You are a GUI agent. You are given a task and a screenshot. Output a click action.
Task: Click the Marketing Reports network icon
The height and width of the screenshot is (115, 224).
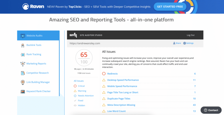(23, 64)
